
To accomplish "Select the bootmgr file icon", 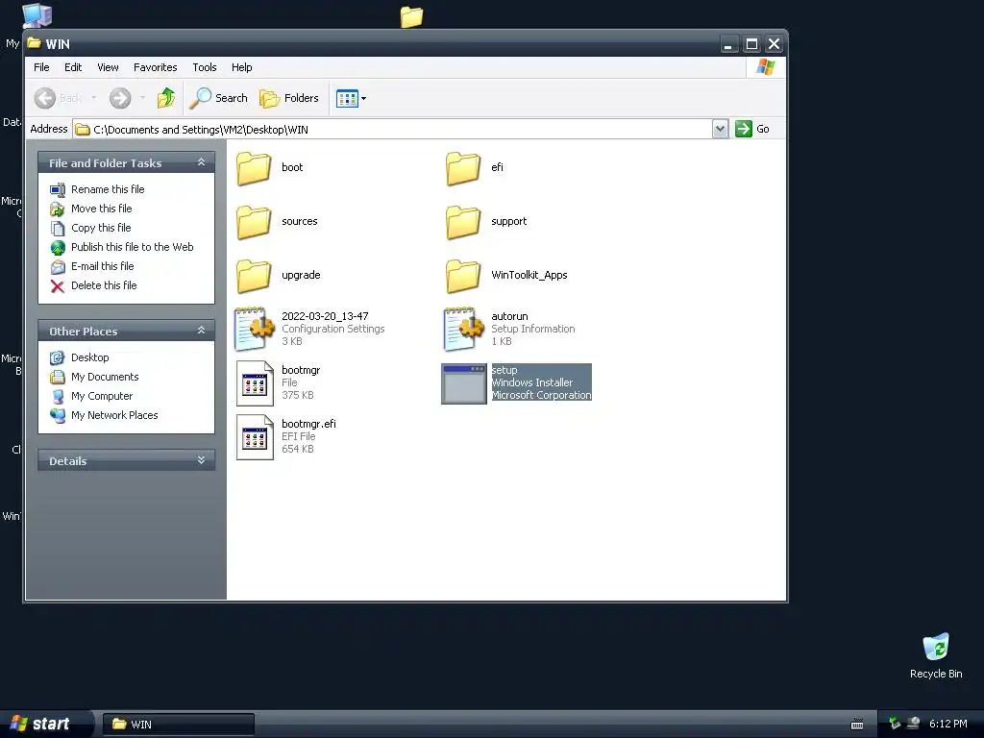I will [x=255, y=382].
